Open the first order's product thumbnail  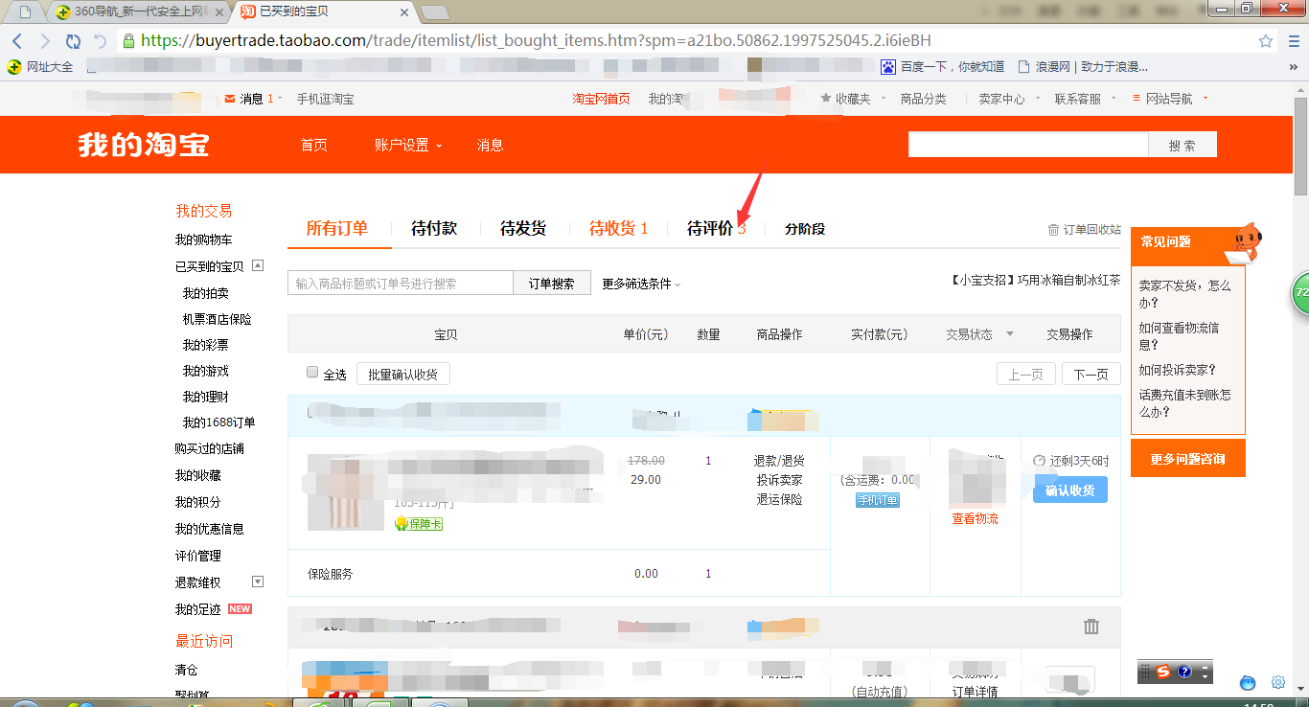[x=345, y=491]
